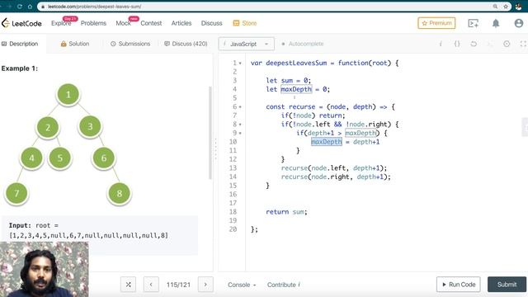Open the Mock section
Viewport: 528px width, 297px height.
123,23
